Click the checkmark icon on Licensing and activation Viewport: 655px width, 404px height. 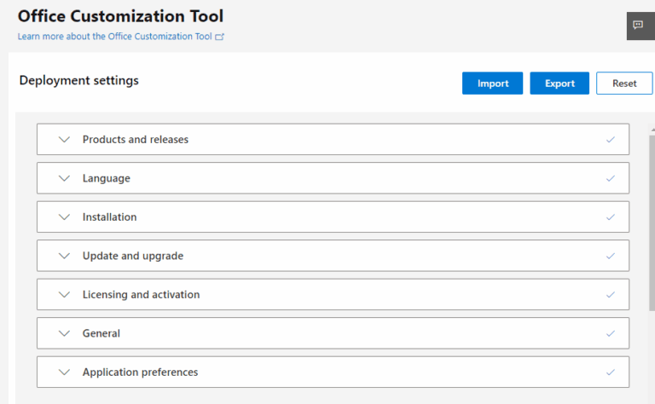(610, 294)
